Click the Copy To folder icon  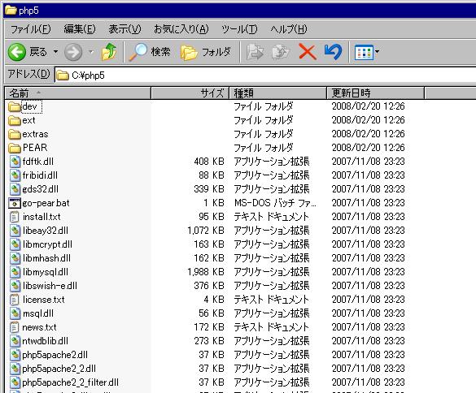pos(281,52)
